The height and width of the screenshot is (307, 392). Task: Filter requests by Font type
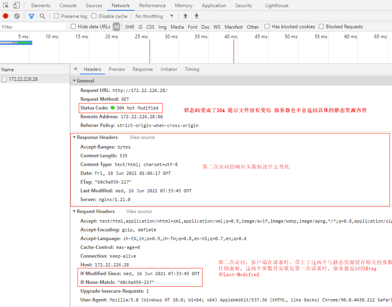click(x=193, y=27)
